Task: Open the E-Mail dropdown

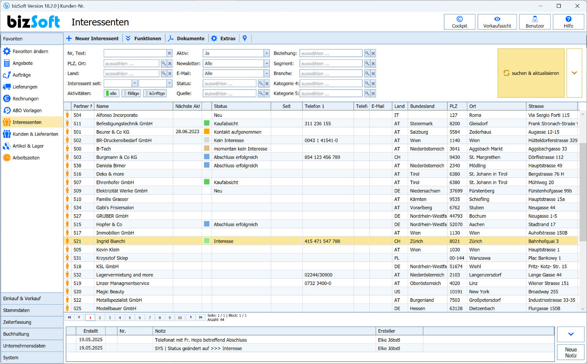Action: (x=266, y=74)
